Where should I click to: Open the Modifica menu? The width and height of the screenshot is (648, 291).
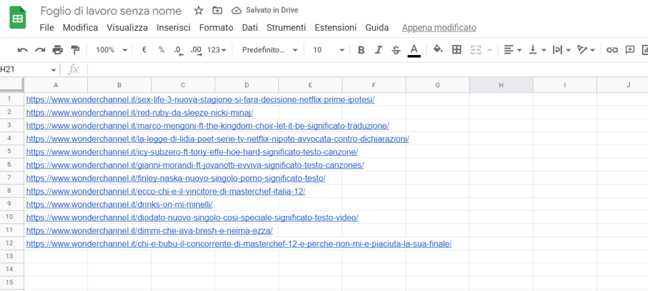(x=80, y=28)
